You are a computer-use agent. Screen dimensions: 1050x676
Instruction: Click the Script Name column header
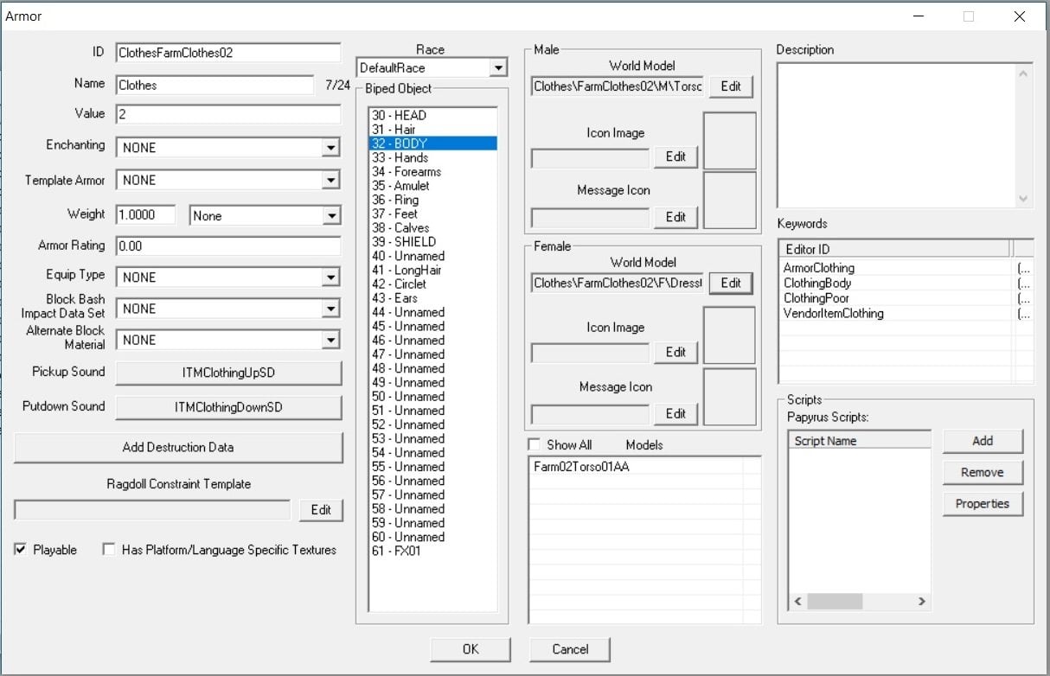(860, 441)
